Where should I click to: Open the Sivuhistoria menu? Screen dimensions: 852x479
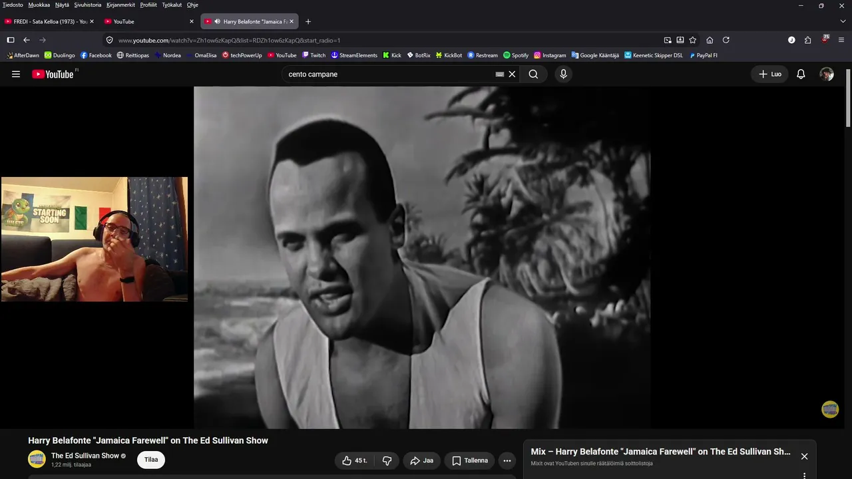click(88, 5)
